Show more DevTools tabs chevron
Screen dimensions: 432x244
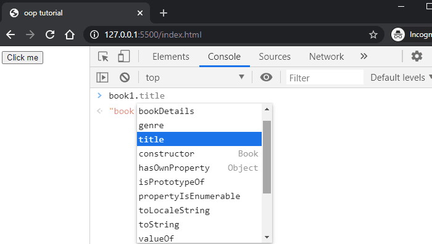click(x=363, y=57)
